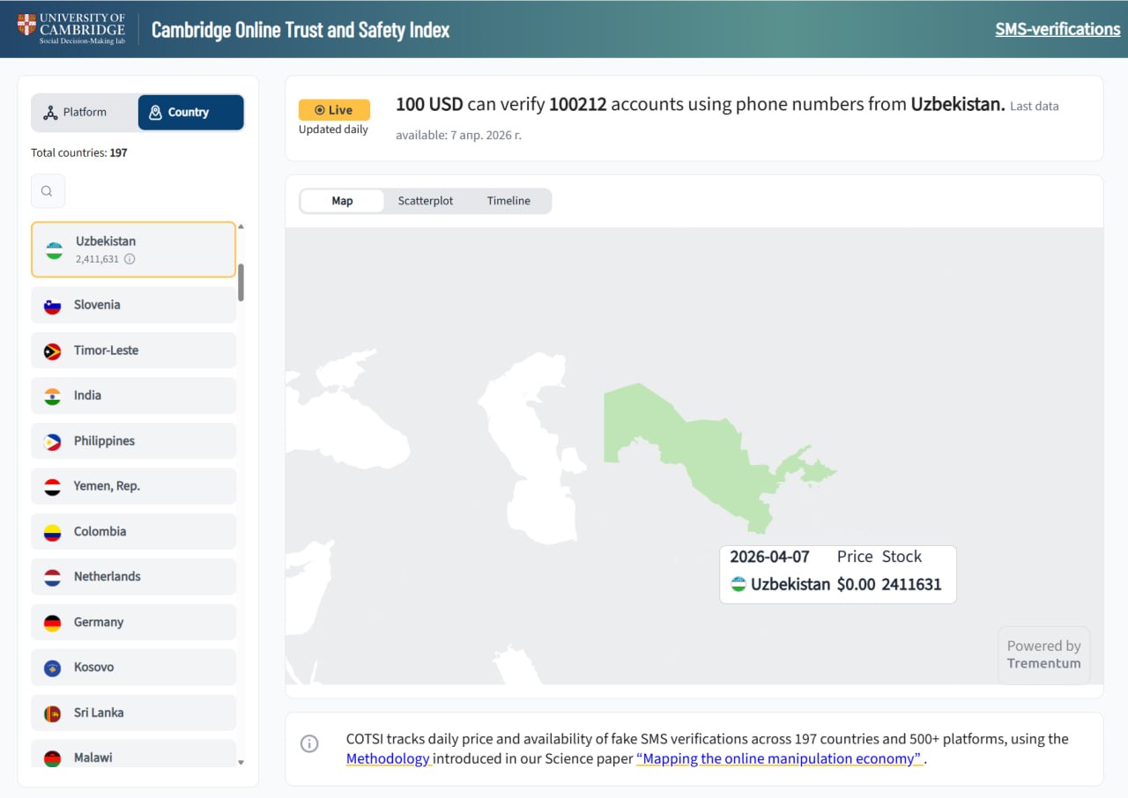Open the Timeline tab

pyautogui.click(x=508, y=201)
